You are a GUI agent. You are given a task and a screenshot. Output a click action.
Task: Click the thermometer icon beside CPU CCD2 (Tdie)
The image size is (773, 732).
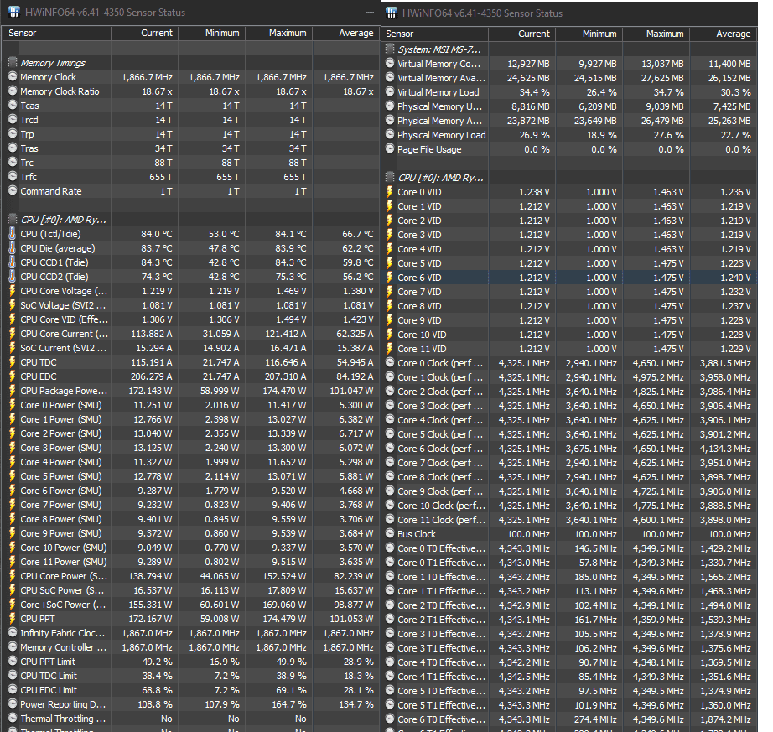(13, 277)
